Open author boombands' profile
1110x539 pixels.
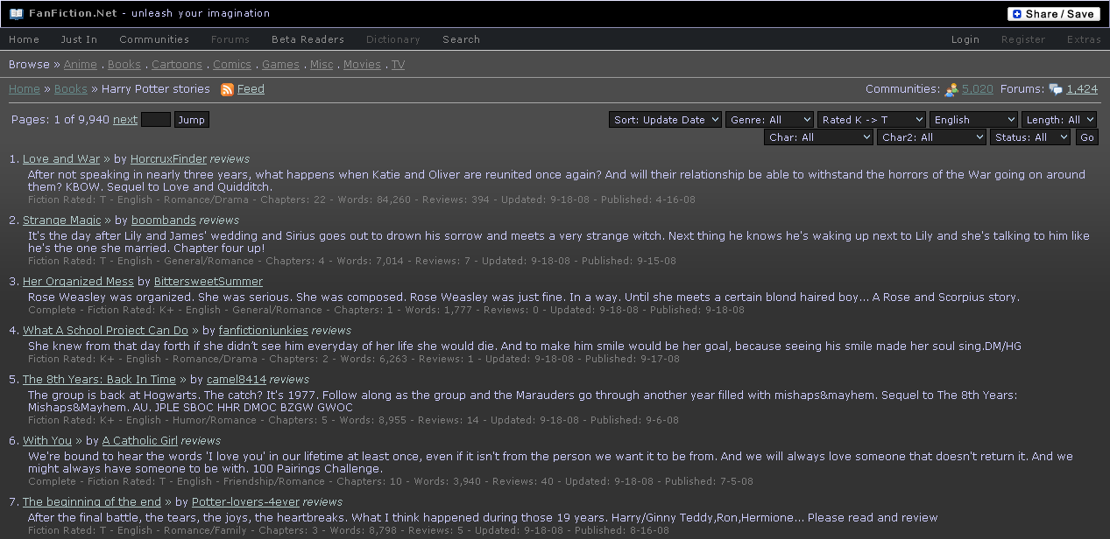click(x=164, y=220)
